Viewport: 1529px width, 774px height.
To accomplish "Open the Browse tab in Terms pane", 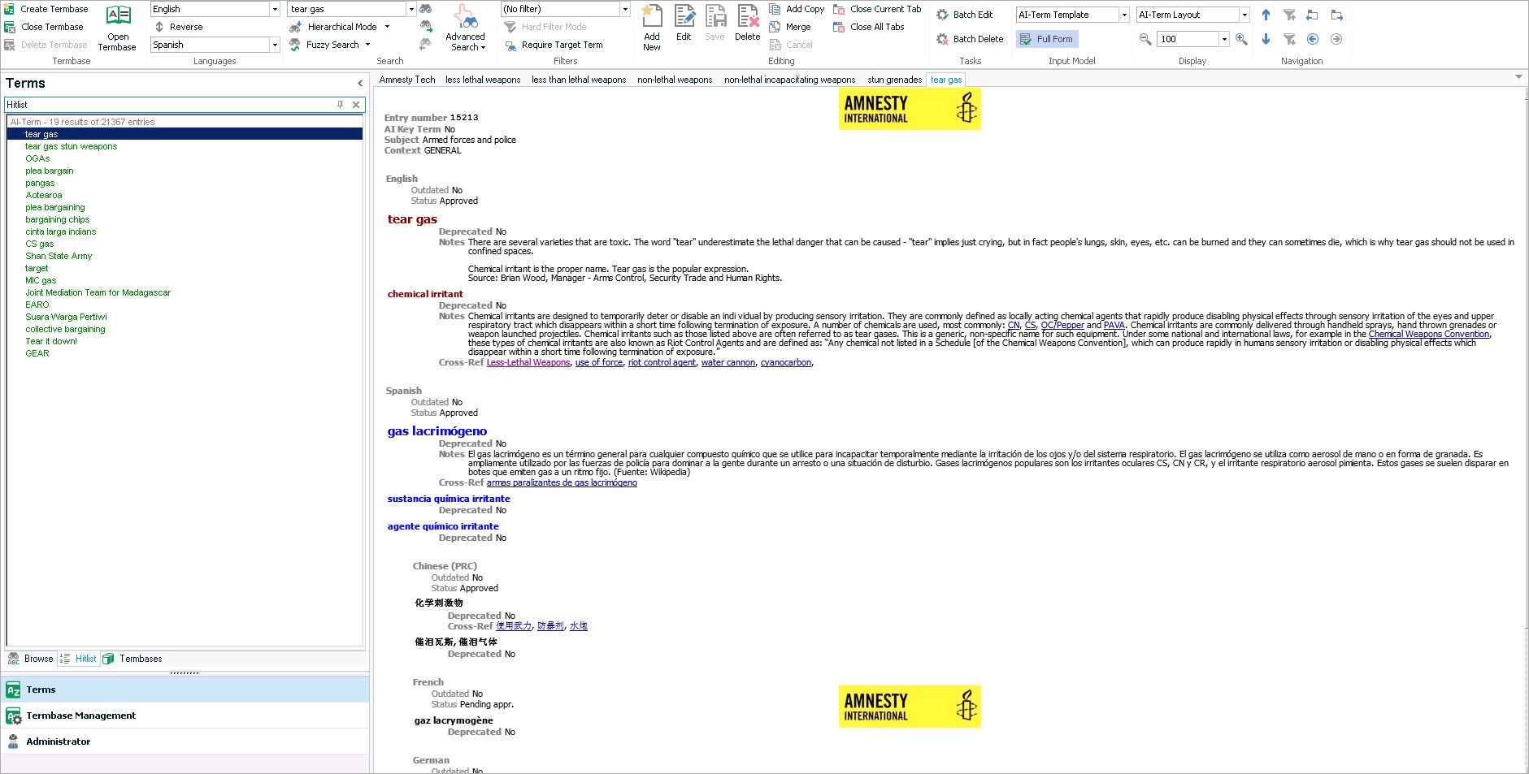I will (30, 659).
